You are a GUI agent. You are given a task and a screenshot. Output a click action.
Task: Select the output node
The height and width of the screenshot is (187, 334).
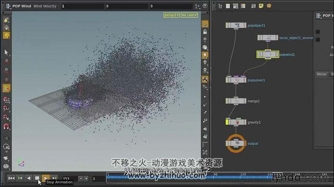point(236,143)
